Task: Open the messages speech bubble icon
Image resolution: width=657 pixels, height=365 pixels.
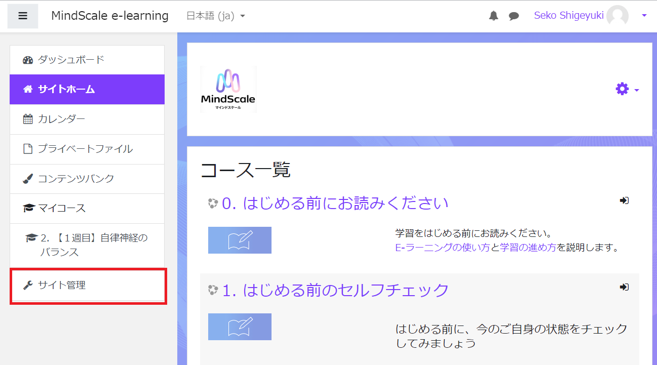Action: pos(514,16)
